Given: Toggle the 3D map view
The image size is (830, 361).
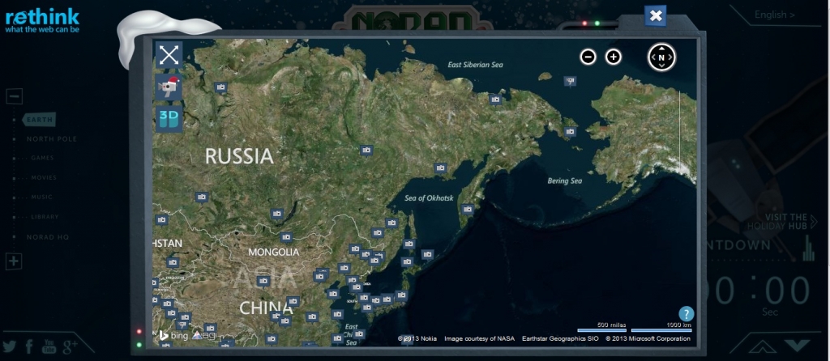Looking at the screenshot, I should point(169,117).
